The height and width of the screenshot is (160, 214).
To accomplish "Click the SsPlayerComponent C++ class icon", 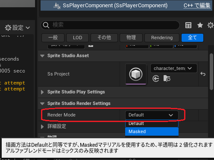I will point(57,6).
